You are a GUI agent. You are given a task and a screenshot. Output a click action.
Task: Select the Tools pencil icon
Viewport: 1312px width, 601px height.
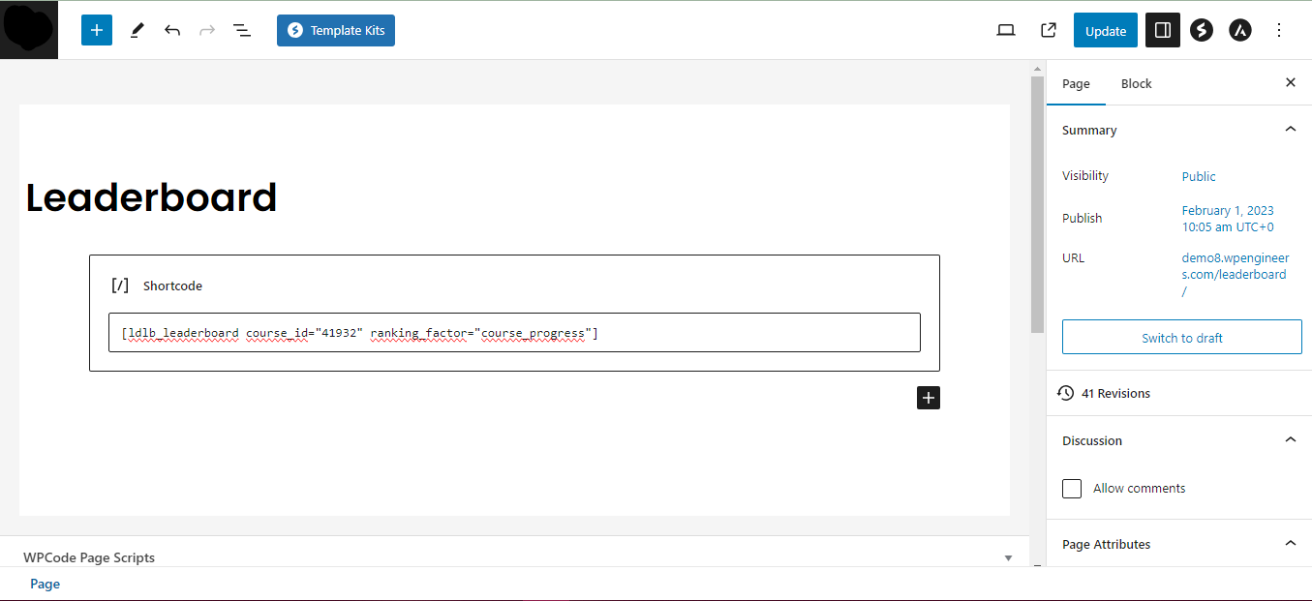(137, 30)
